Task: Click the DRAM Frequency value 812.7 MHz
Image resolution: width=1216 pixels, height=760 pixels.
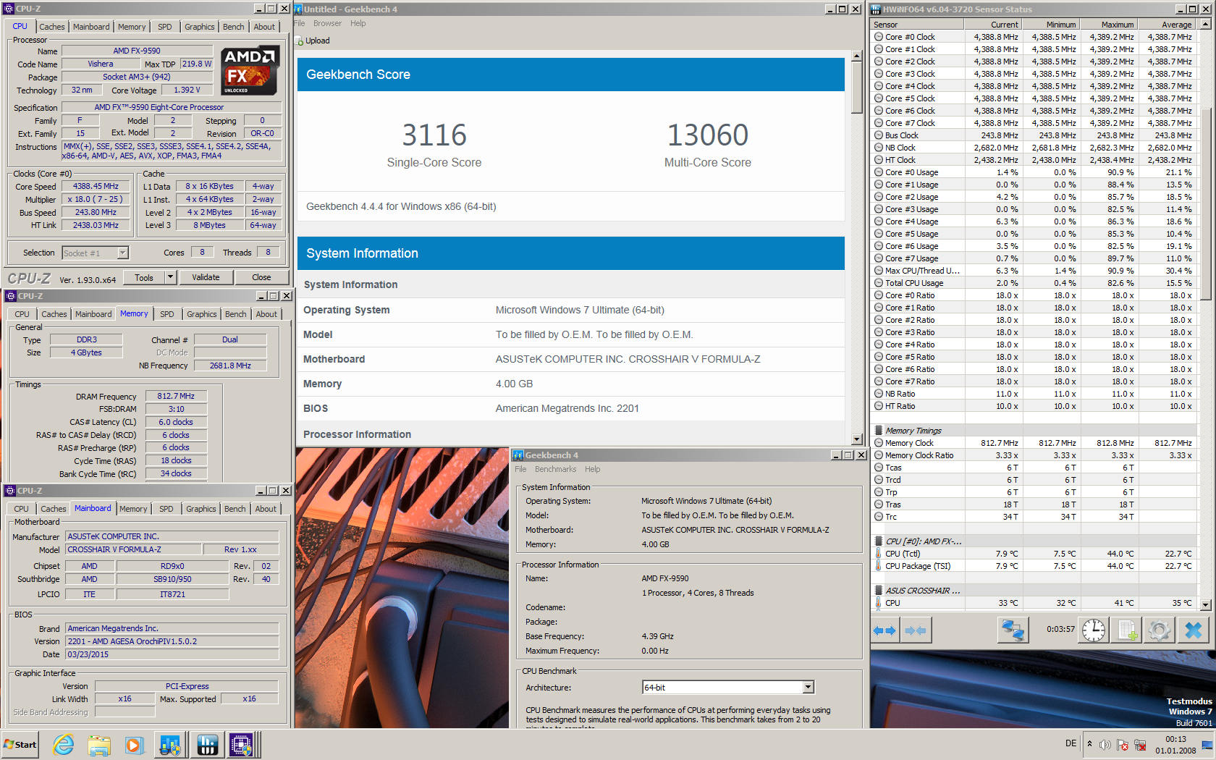Action: tap(176, 396)
